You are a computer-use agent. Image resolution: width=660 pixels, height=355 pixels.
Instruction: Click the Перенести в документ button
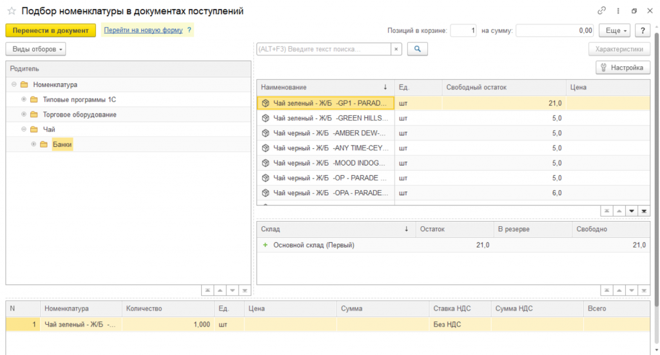50,30
